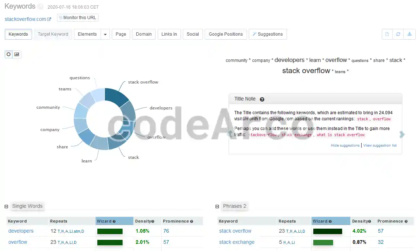
Task: Open the Page tab
Action: coord(121,34)
